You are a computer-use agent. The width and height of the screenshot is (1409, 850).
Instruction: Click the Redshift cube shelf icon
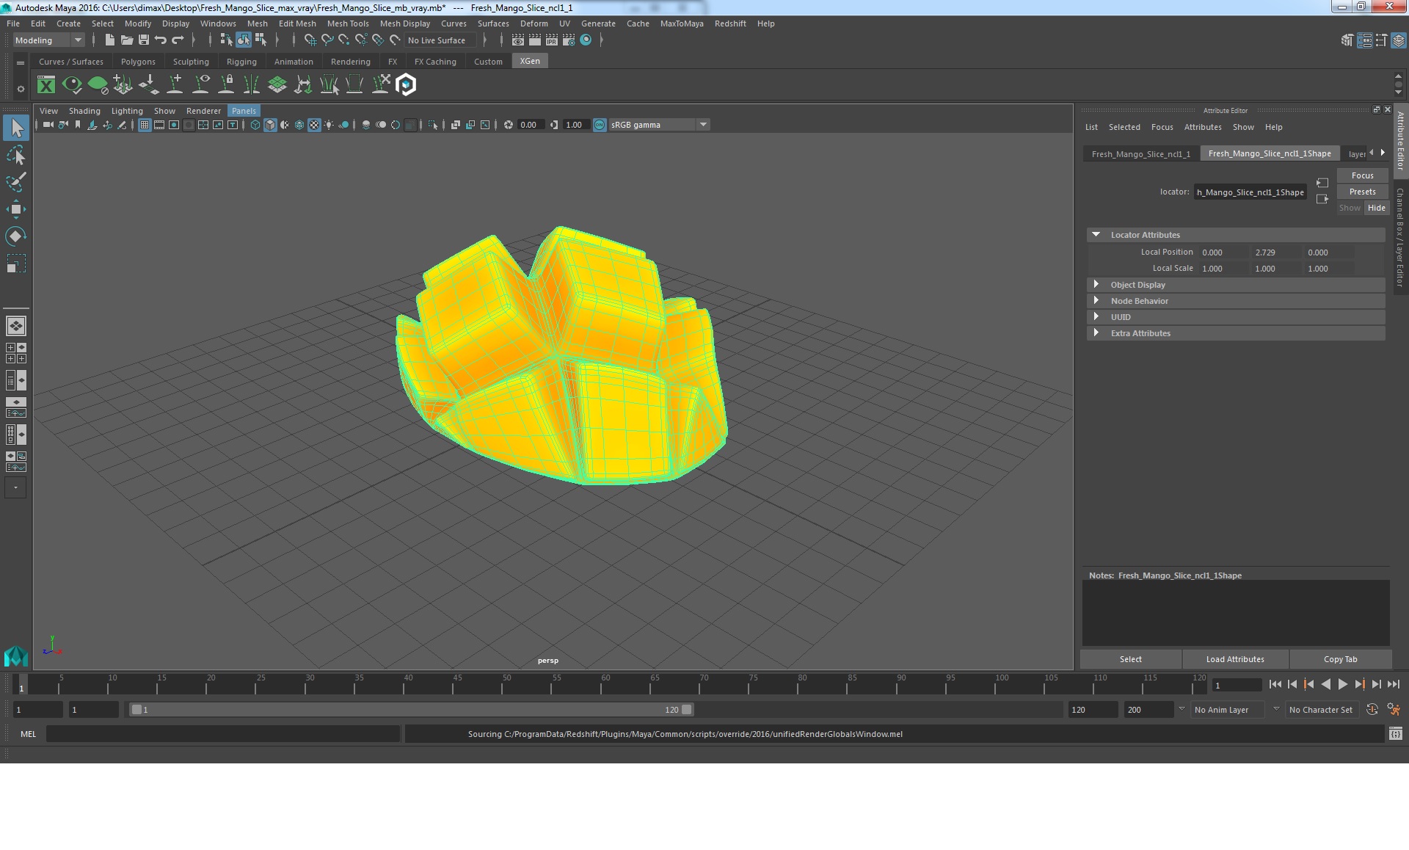point(406,85)
